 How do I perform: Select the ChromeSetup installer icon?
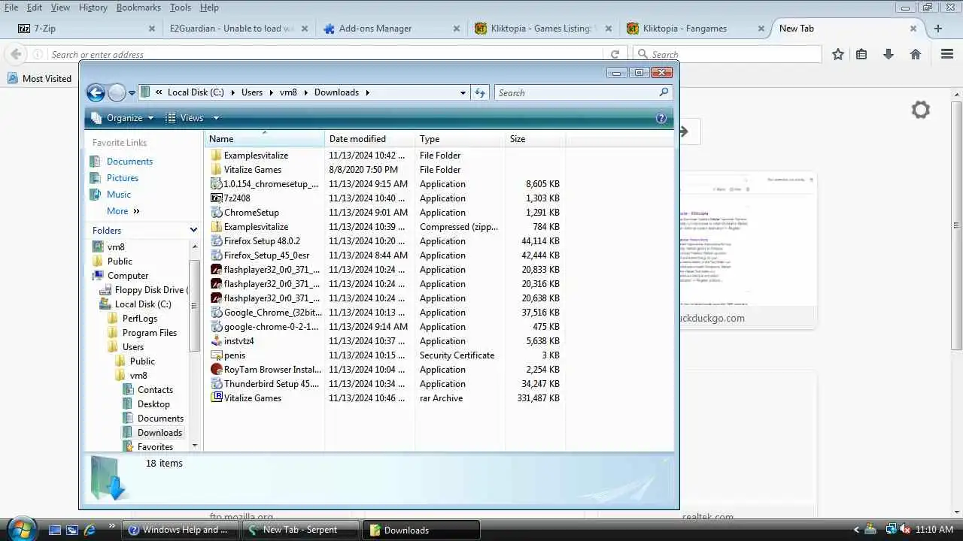[x=217, y=213]
